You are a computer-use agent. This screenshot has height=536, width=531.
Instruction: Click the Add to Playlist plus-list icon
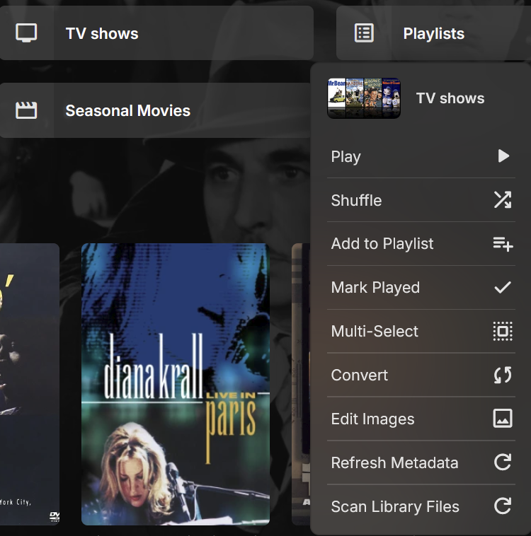[x=503, y=244]
